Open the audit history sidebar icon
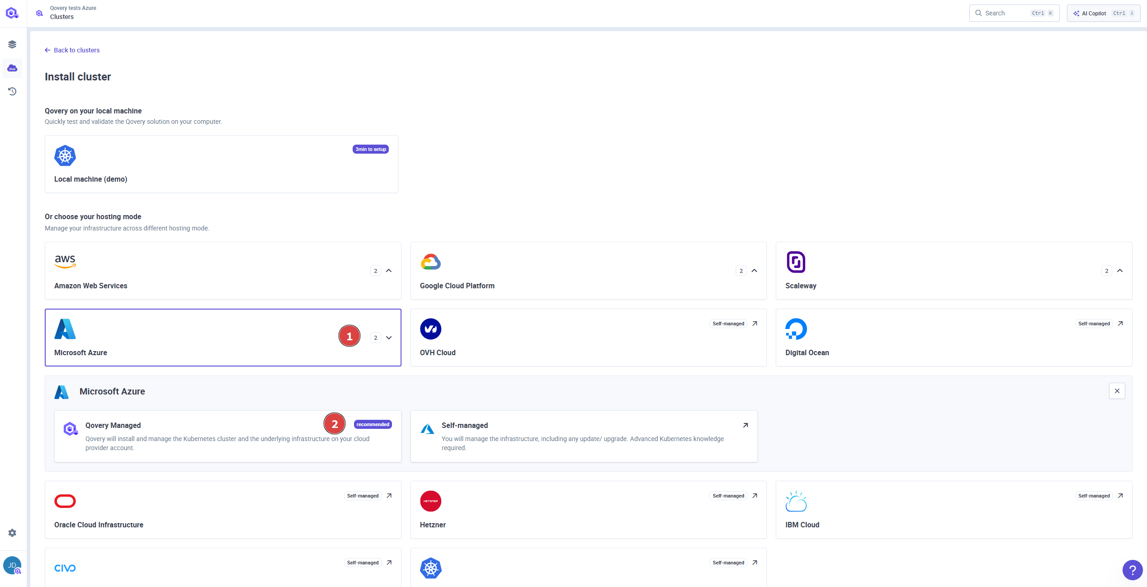This screenshot has width=1147, height=587. point(12,91)
